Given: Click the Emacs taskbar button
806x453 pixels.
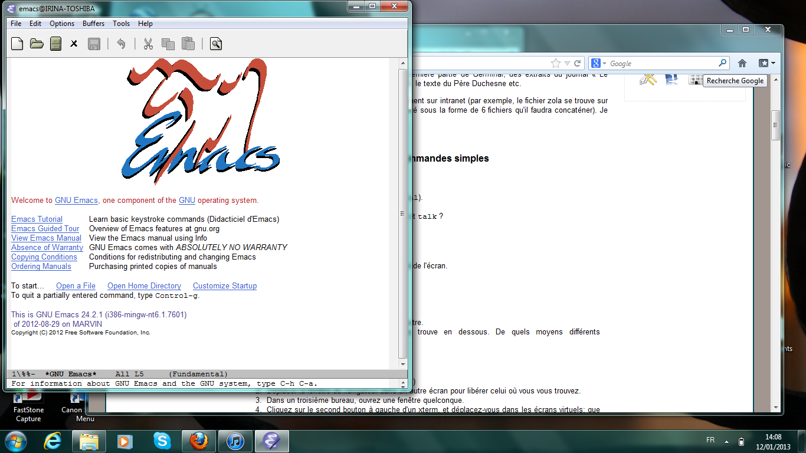Looking at the screenshot, I should (272, 441).
